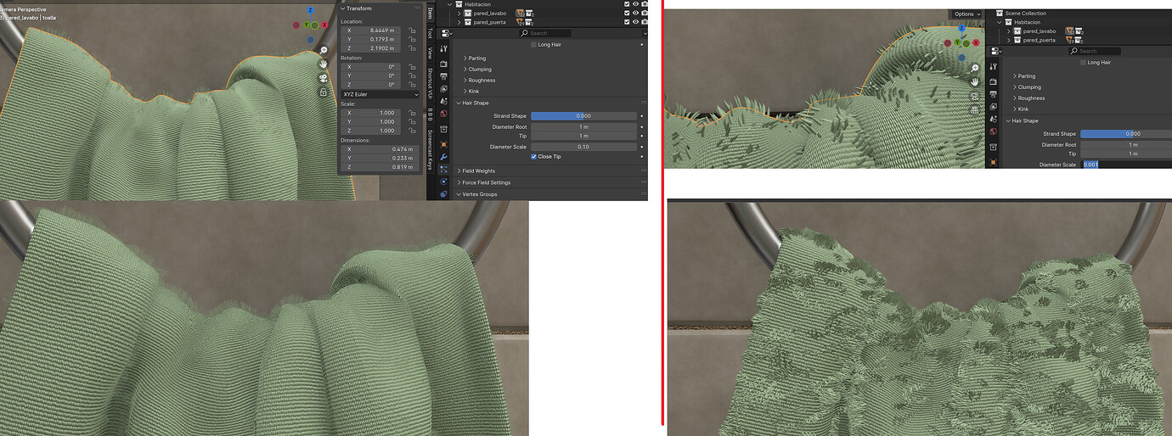
Task: Click zoom magnifier gizmo in right viewport
Action: (x=975, y=67)
